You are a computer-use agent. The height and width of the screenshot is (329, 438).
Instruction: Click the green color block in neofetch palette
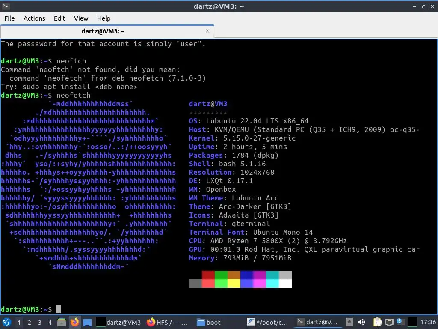tap(221, 275)
